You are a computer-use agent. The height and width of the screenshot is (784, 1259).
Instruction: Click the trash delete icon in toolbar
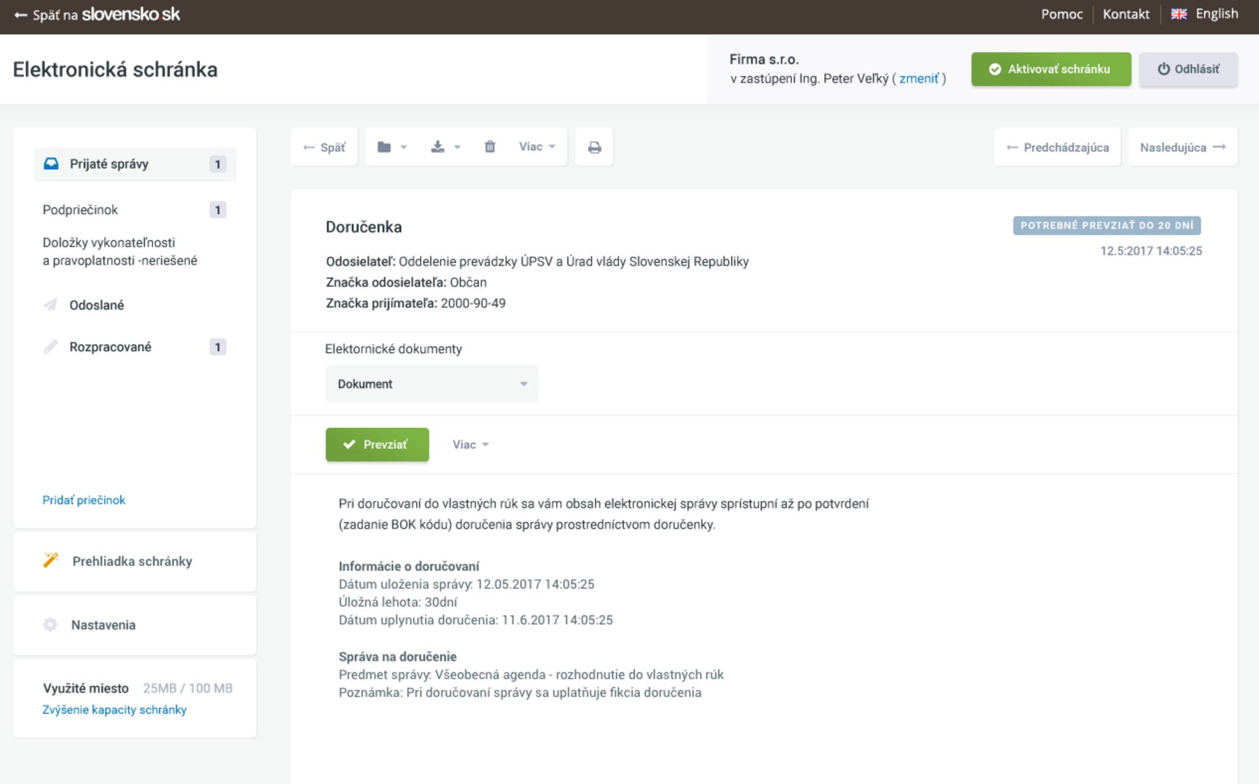489,147
